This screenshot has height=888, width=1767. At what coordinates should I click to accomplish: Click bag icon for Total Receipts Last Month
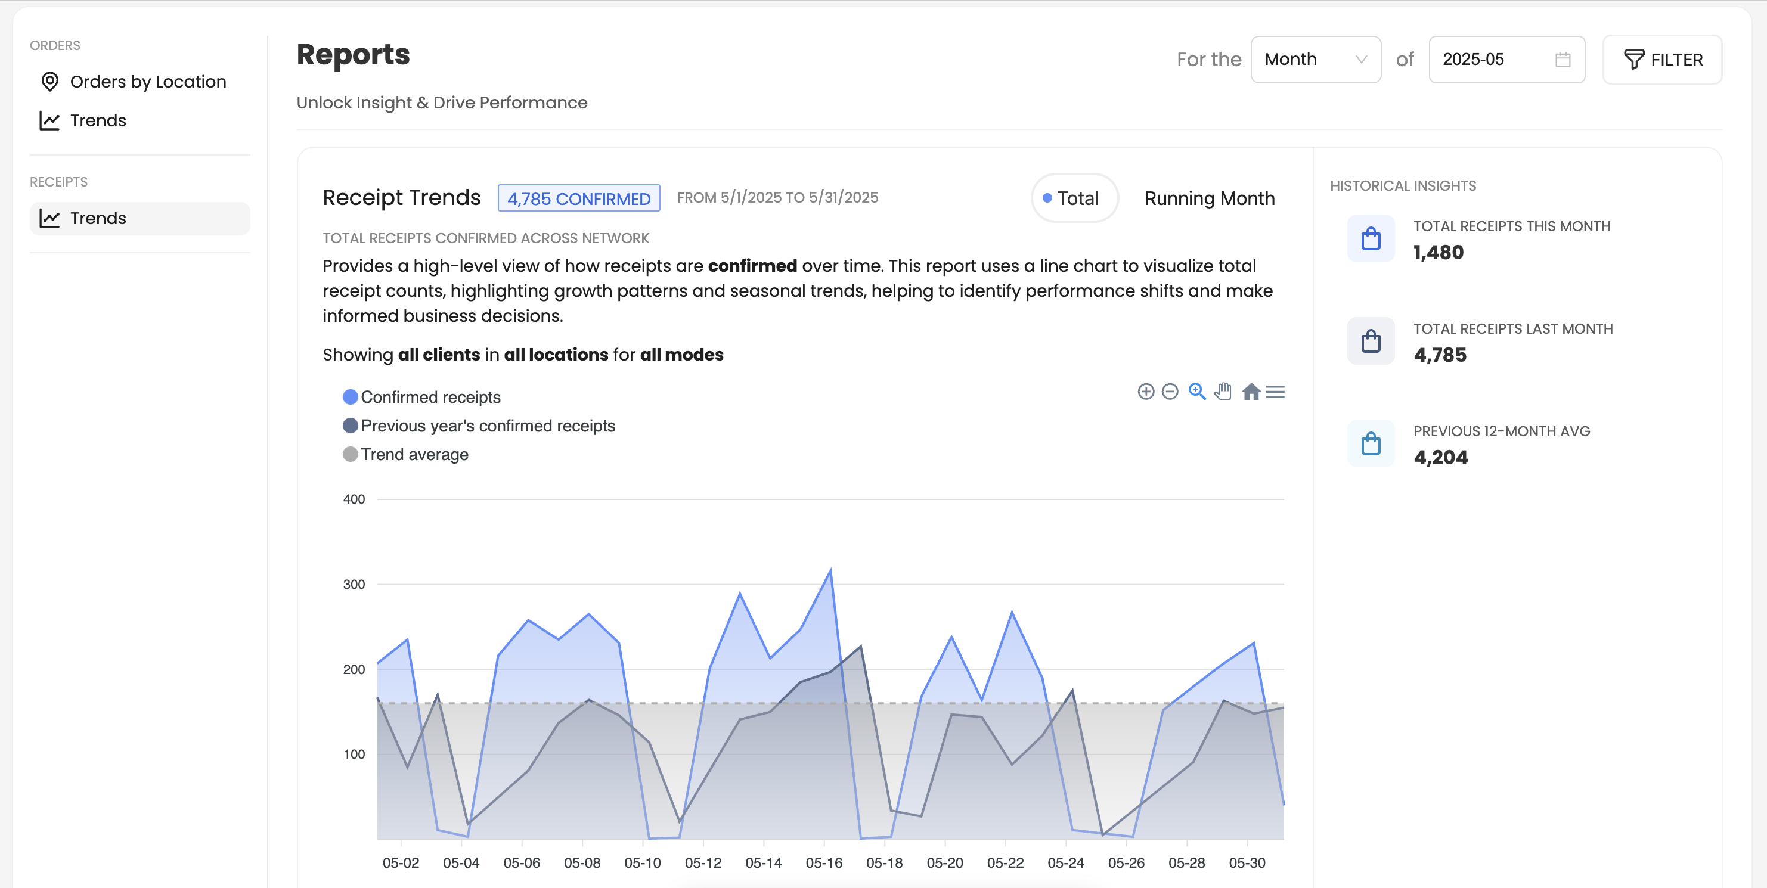tap(1371, 341)
